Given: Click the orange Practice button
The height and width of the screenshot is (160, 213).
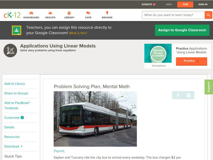Looking at the screenshot, I should pyautogui.click(x=191, y=61).
